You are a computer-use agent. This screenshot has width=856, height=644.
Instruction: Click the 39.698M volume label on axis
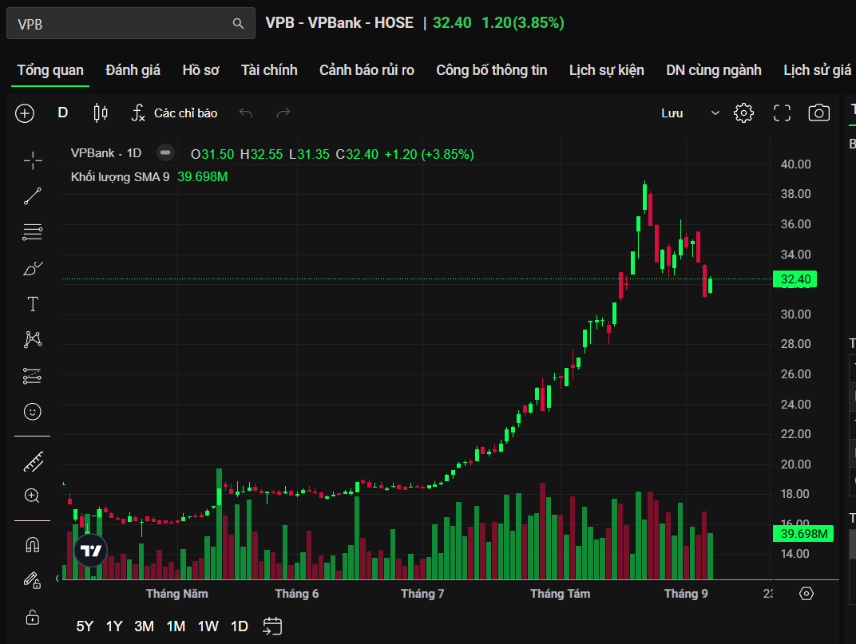click(x=803, y=534)
